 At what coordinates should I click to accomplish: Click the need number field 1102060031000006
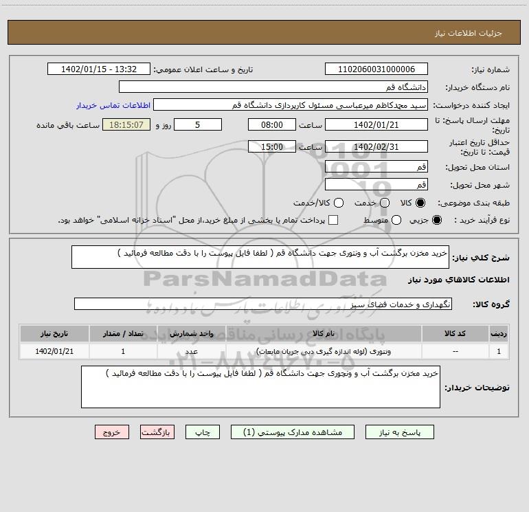[376, 69]
